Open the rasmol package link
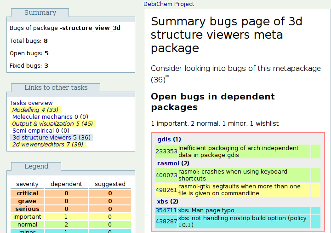The image size is (331, 233). [167, 163]
